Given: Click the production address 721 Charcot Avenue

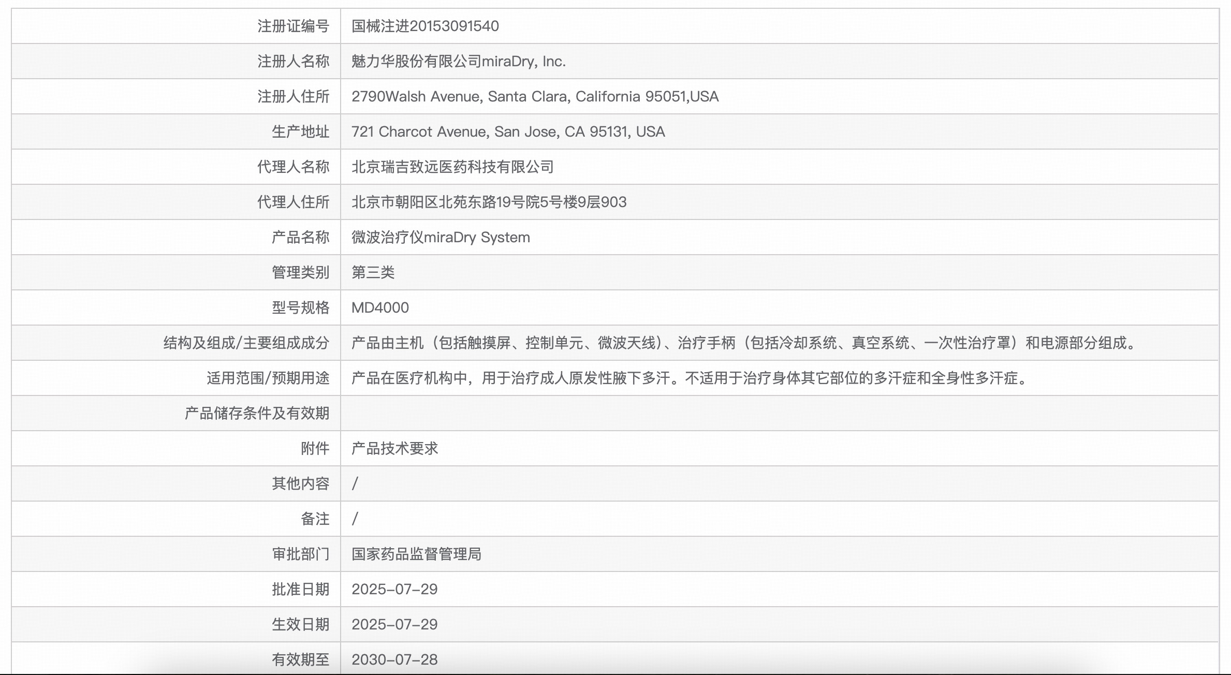Looking at the screenshot, I should (508, 132).
